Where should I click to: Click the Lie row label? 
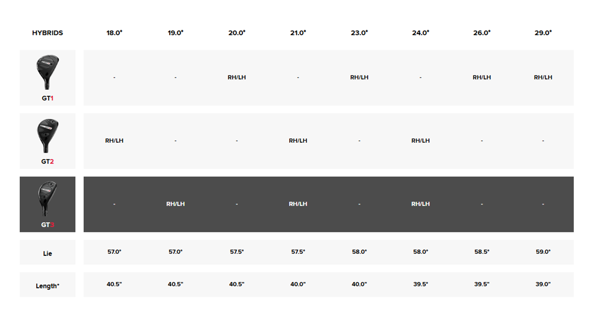[47, 253]
